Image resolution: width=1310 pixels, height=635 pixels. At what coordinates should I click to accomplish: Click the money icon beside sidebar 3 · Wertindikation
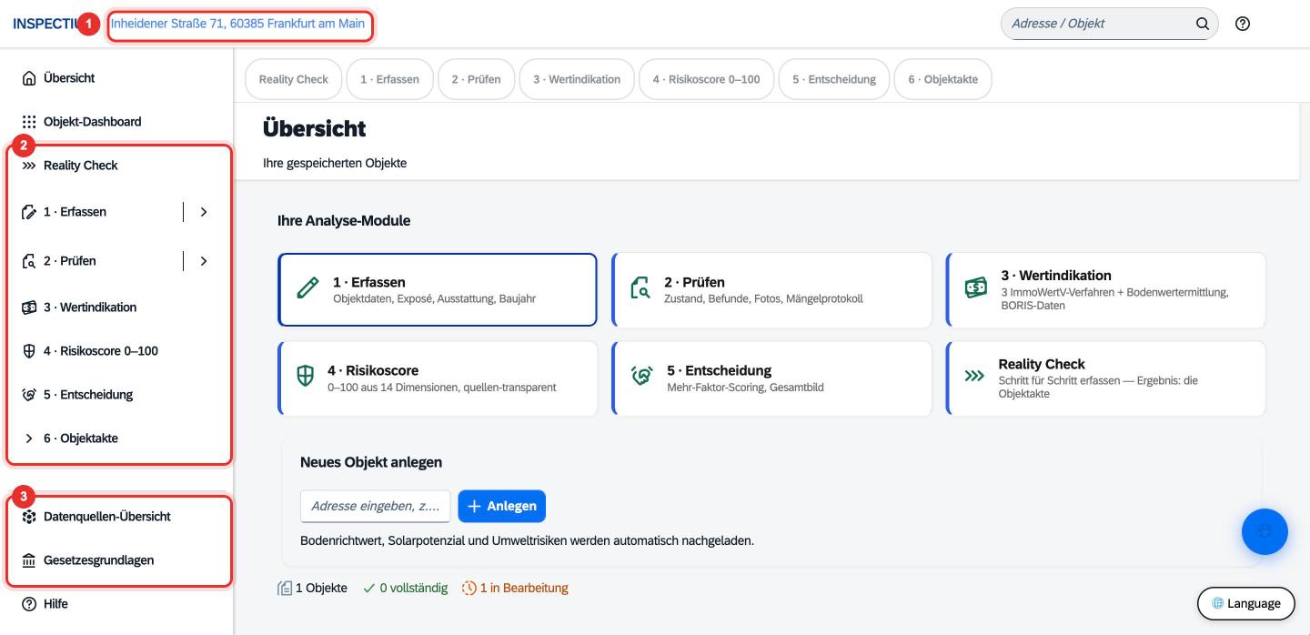click(x=29, y=307)
